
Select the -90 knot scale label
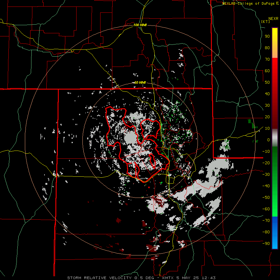[x=266, y=244]
